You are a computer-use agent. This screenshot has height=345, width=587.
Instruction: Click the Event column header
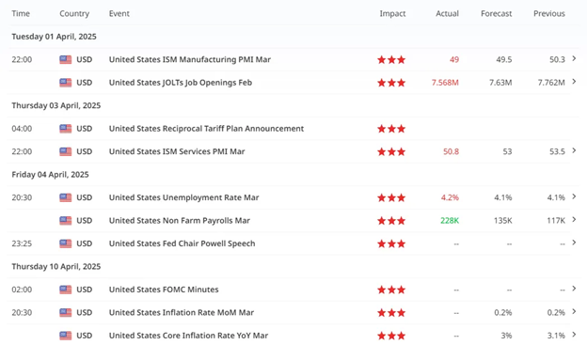pyautogui.click(x=119, y=13)
